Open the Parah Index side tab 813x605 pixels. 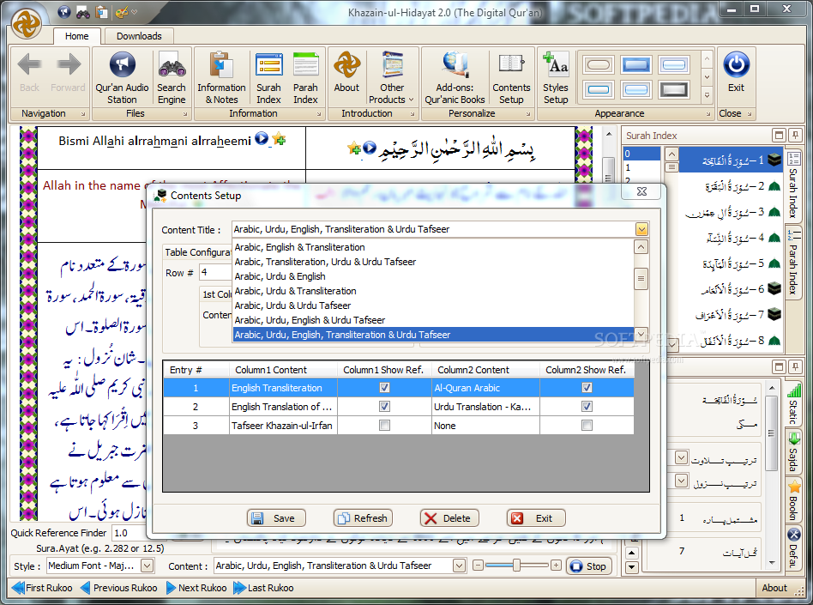coord(793,262)
